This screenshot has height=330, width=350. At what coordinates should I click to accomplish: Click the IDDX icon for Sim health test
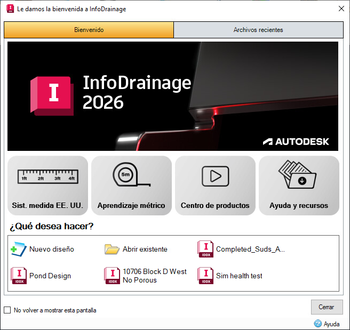point(205,276)
